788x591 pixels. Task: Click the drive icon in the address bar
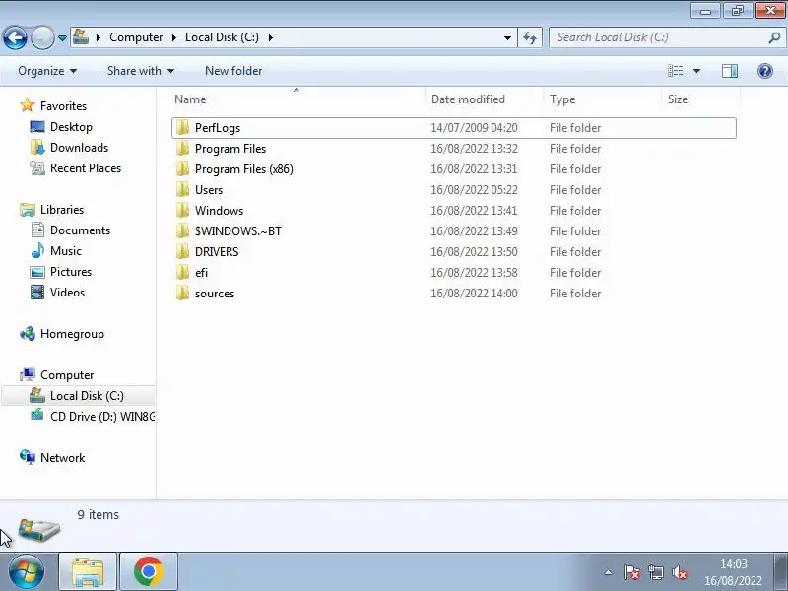[x=81, y=36]
